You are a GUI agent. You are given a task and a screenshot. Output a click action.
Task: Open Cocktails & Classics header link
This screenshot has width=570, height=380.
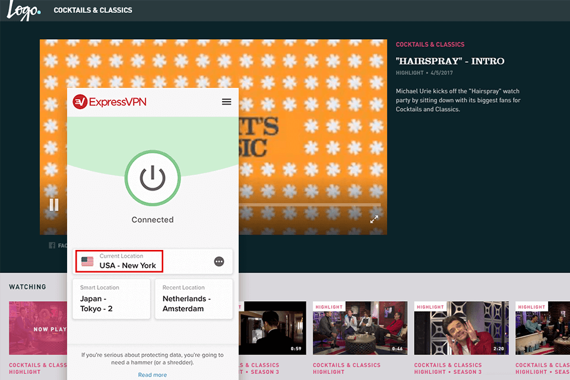click(x=93, y=10)
